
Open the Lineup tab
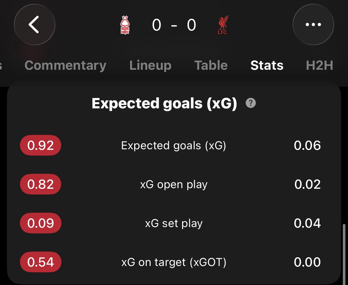(x=150, y=65)
